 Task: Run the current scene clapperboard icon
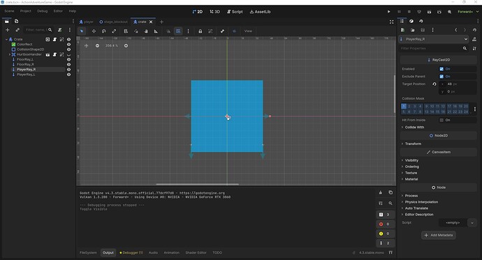[x=429, y=12]
